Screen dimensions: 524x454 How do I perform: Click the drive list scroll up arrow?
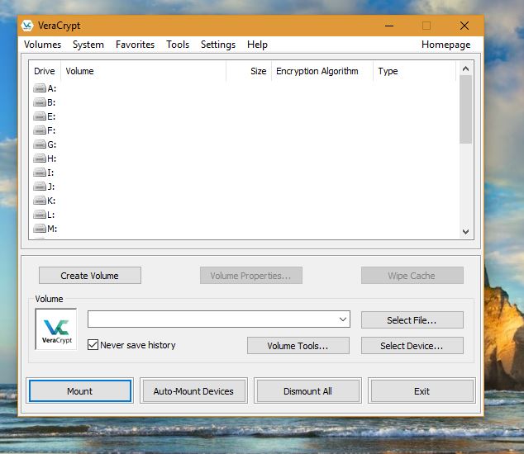pos(465,69)
